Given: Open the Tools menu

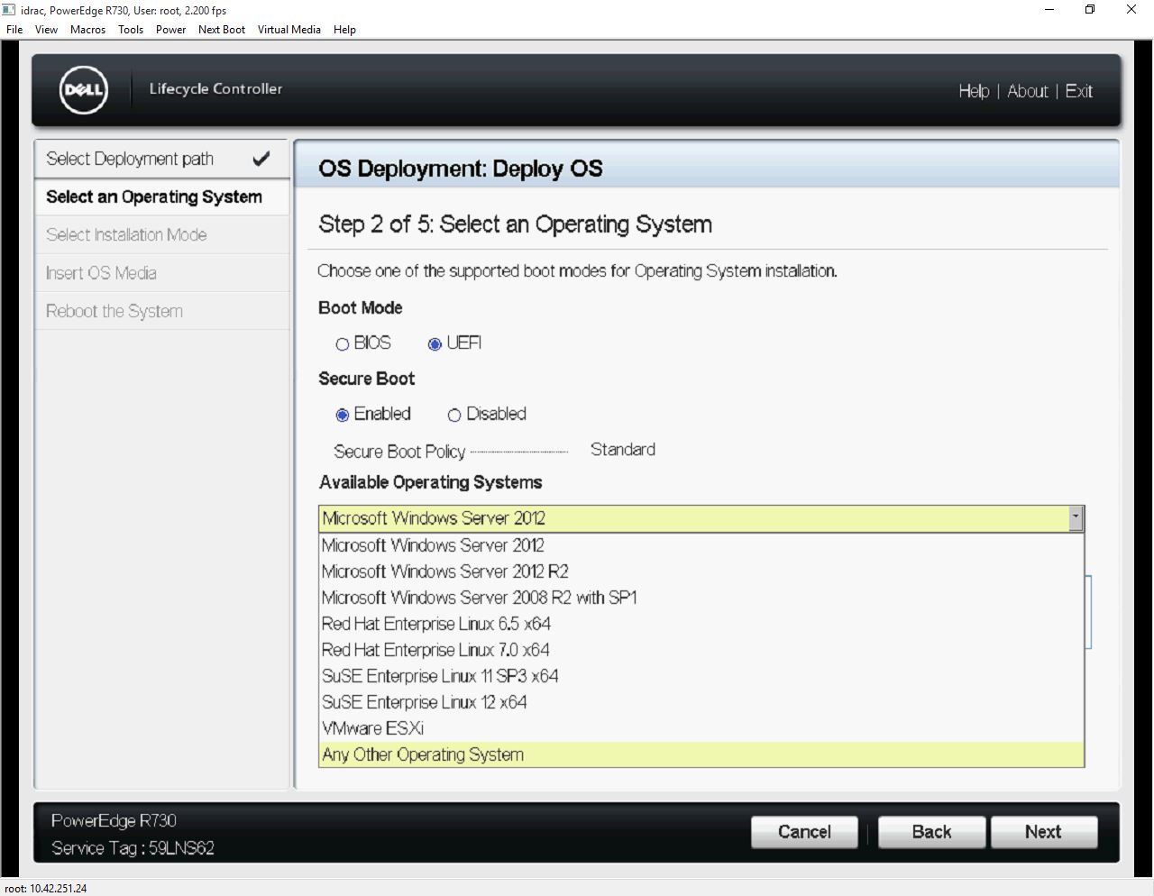Looking at the screenshot, I should 131,29.
